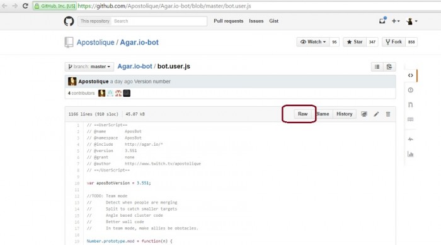The height and width of the screenshot is (245, 441).
Task: Click the Agar.io-bot breadcrumb link
Action: pyautogui.click(x=135, y=67)
